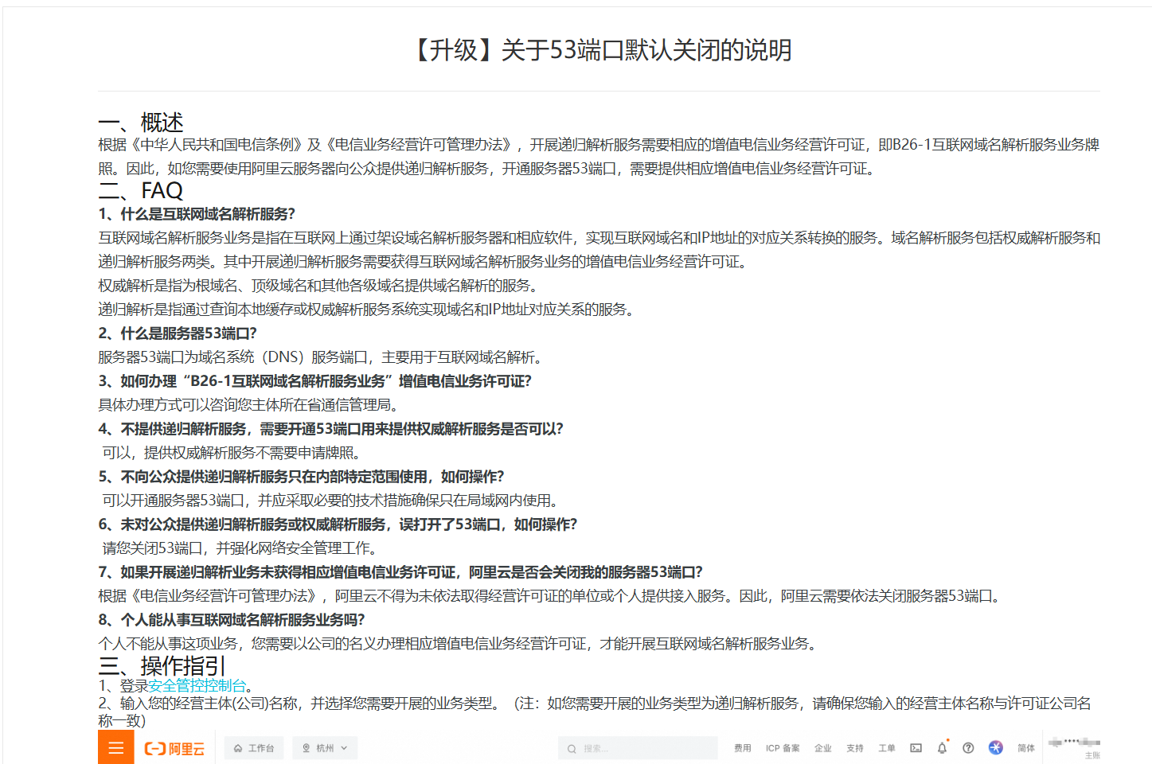The height and width of the screenshot is (764, 1152).
Task: Select question 8、个人能从事互联网域名解析服务业务吗?
Action: tap(232, 620)
